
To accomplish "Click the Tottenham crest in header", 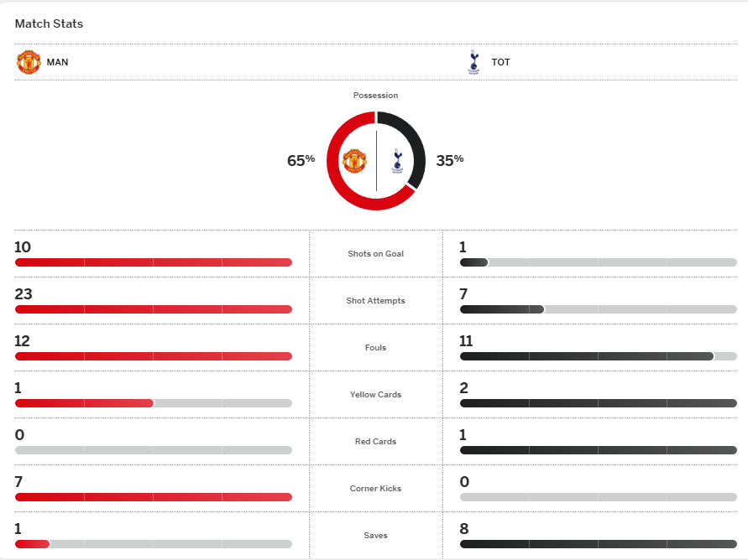I will (473, 62).
